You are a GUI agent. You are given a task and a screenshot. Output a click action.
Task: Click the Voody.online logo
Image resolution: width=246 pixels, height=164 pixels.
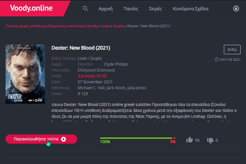coord(31,8)
